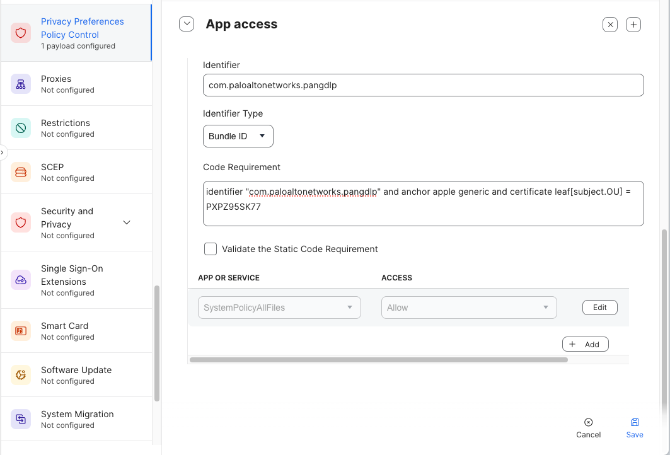The width and height of the screenshot is (670, 455).
Task: Click the Software Update gear icon
Action: click(21, 375)
